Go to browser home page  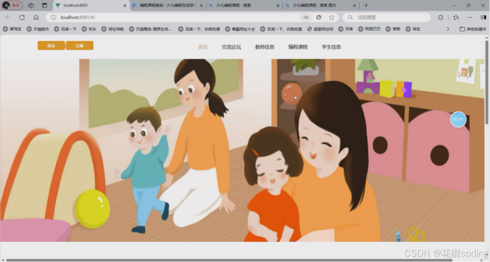coord(36,17)
